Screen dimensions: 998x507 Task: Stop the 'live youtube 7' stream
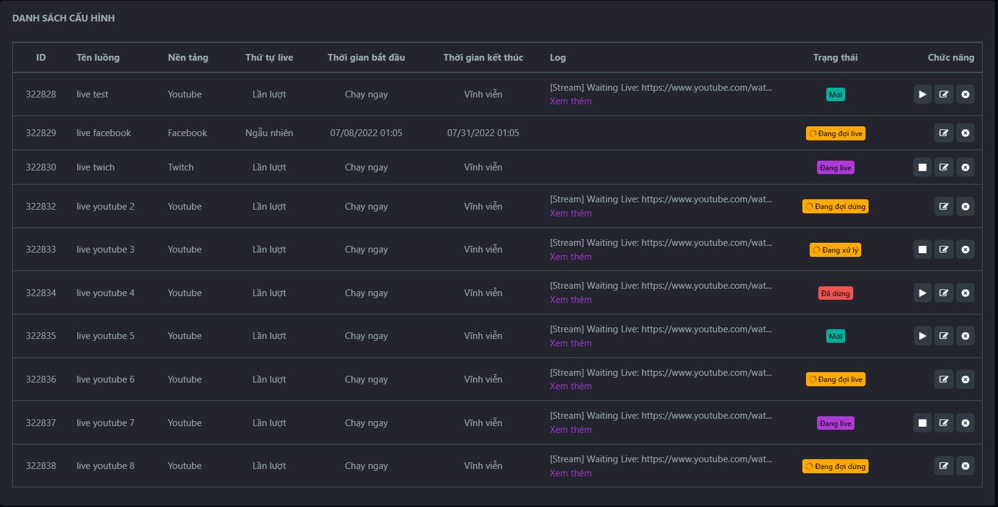(922, 423)
